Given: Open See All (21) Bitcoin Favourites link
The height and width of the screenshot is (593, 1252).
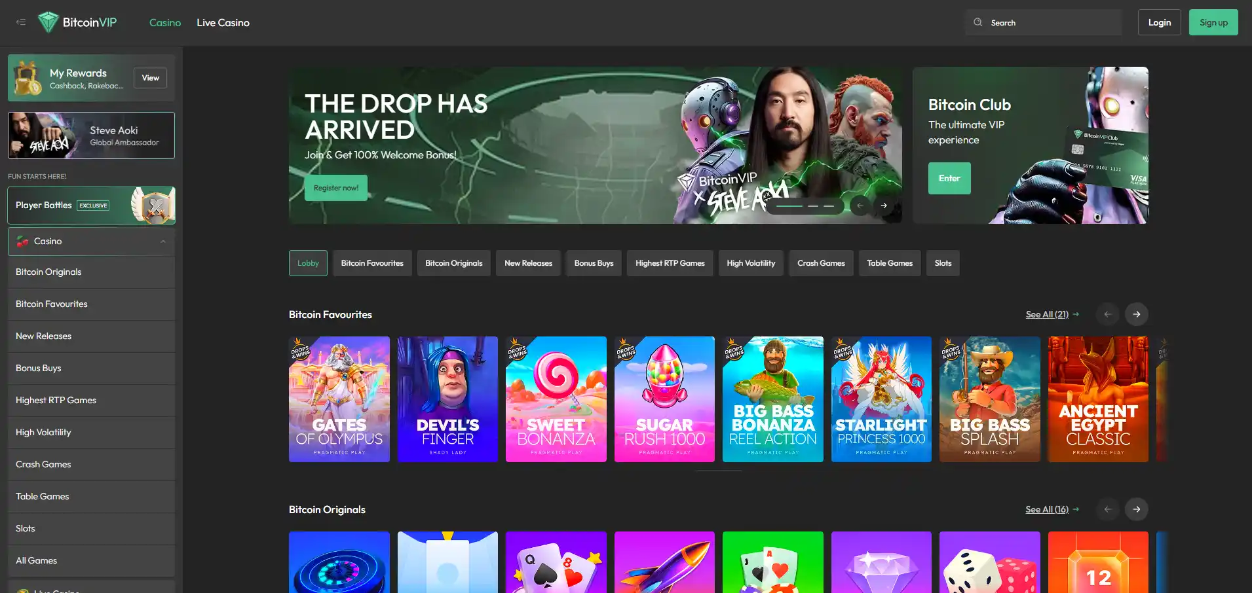Looking at the screenshot, I should click(x=1052, y=315).
